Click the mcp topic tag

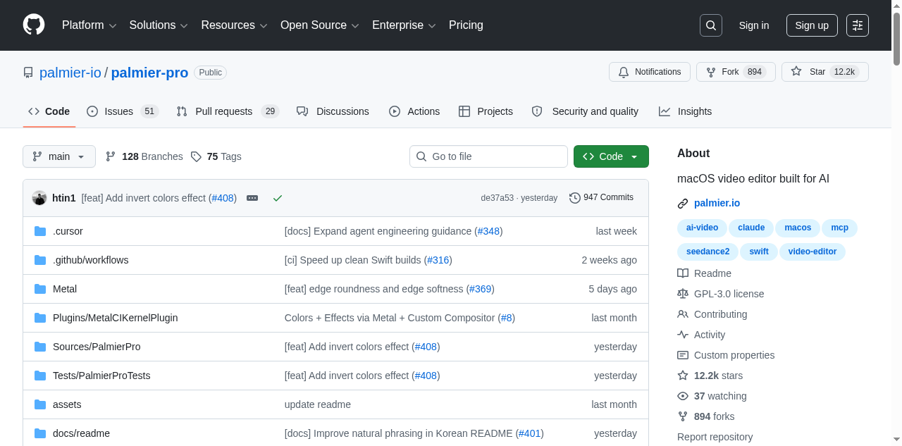pyautogui.click(x=839, y=228)
